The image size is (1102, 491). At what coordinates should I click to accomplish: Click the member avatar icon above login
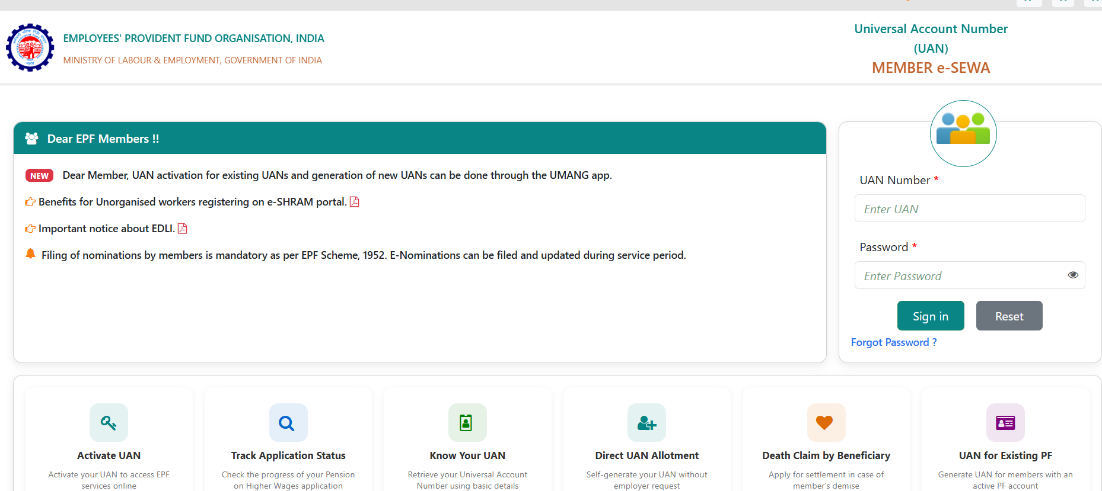[x=963, y=133]
